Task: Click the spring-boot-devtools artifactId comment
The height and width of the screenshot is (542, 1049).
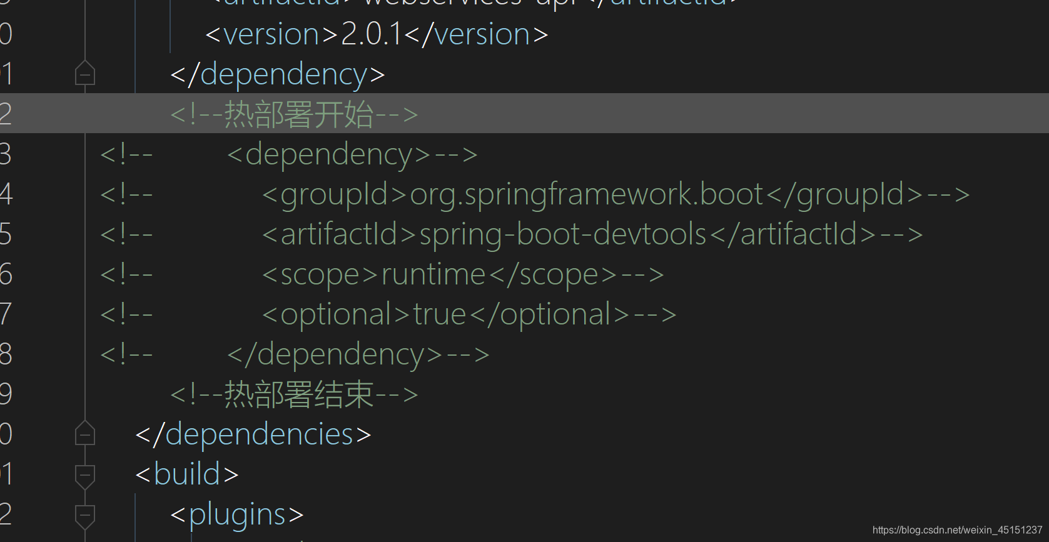Action: pos(512,234)
